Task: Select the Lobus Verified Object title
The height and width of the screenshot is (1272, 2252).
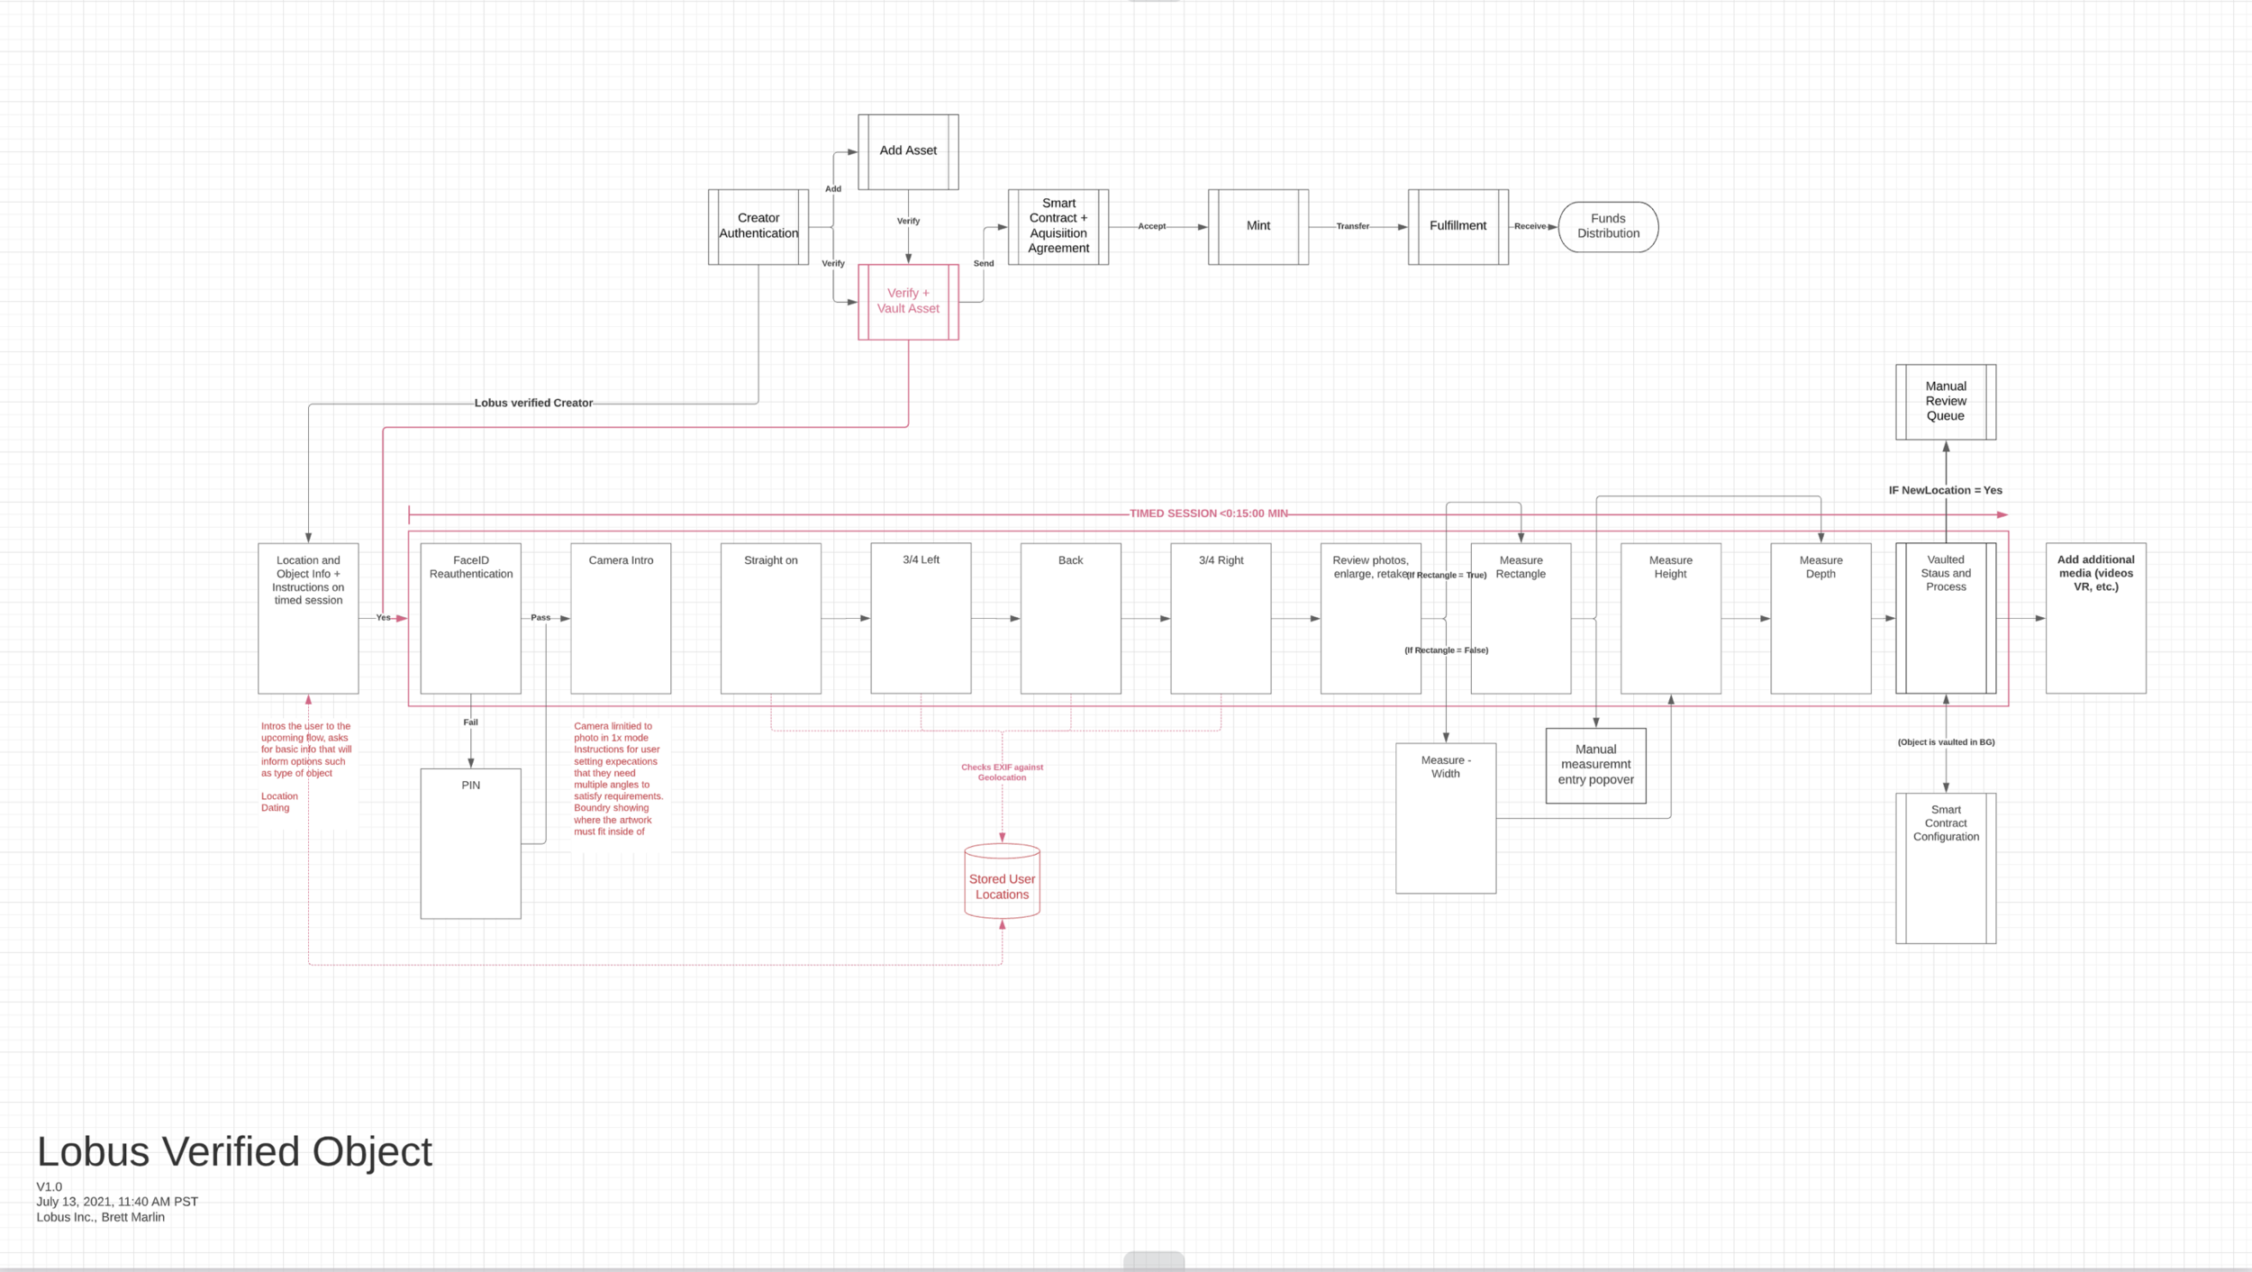Action: tap(234, 1151)
